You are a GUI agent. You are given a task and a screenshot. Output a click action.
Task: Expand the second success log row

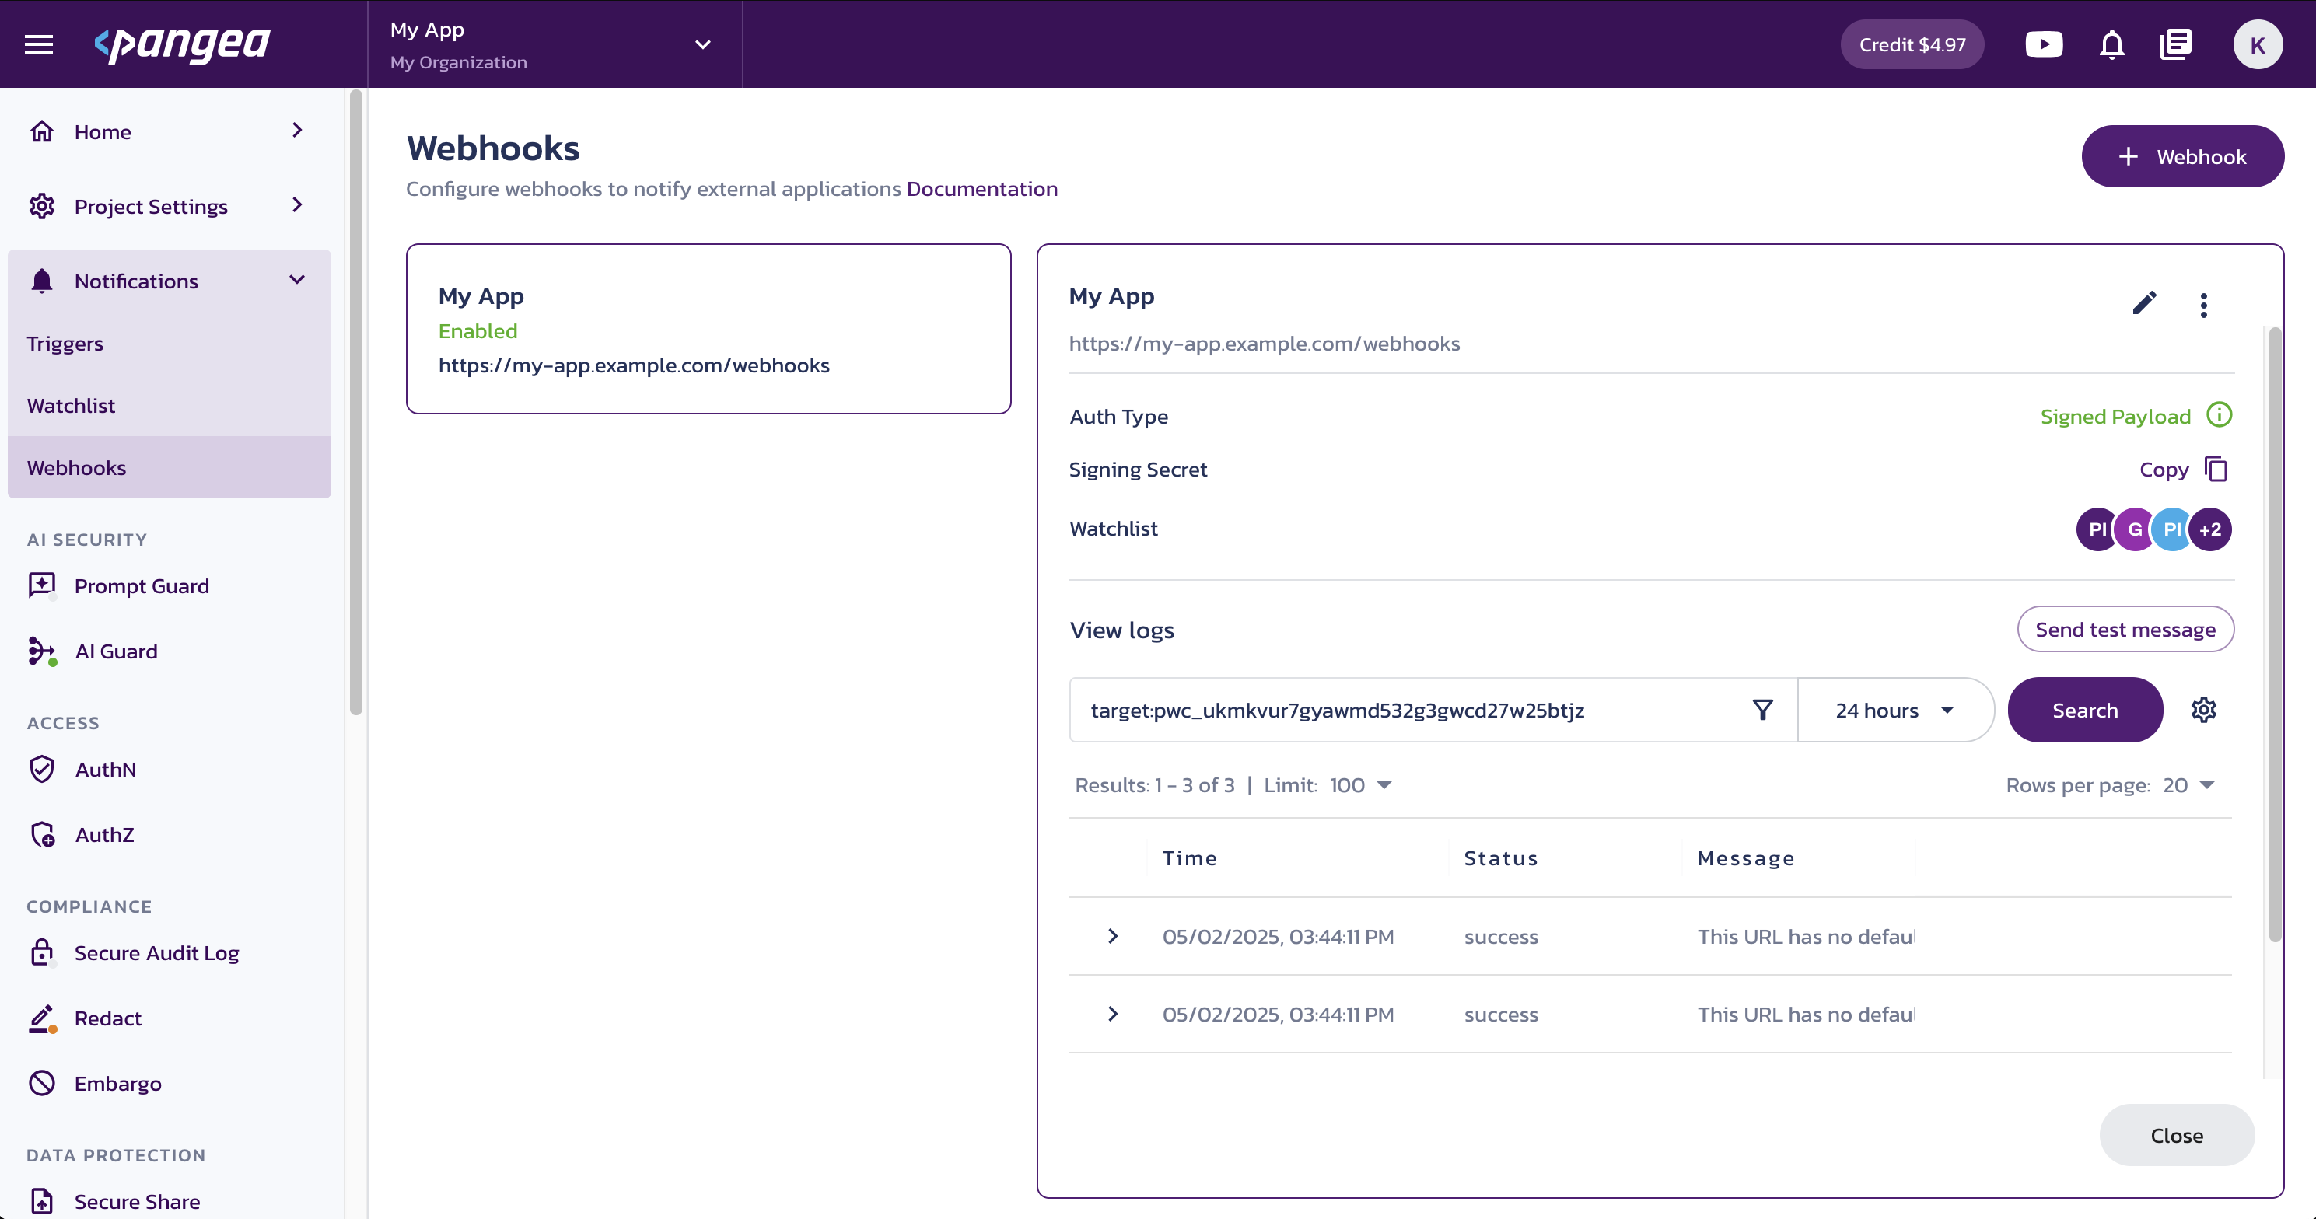[1112, 1013]
